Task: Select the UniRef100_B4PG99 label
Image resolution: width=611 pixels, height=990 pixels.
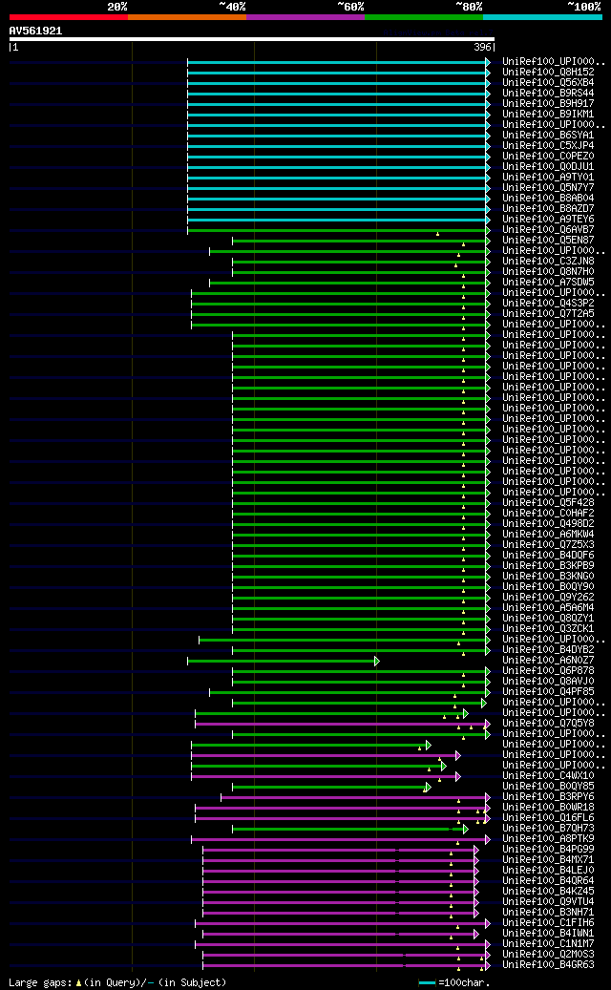Action: tap(548, 850)
